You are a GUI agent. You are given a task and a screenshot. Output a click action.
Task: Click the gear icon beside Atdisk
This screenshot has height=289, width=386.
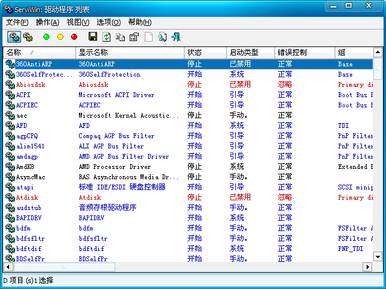10,197
